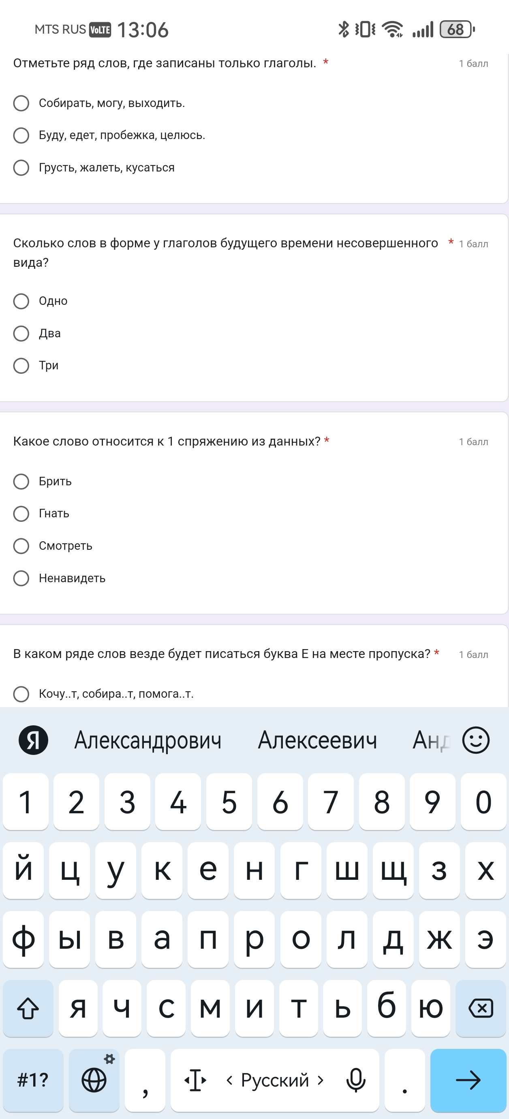
Task: Pick the "Александрович" word suggestion
Action: click(148, 740)
